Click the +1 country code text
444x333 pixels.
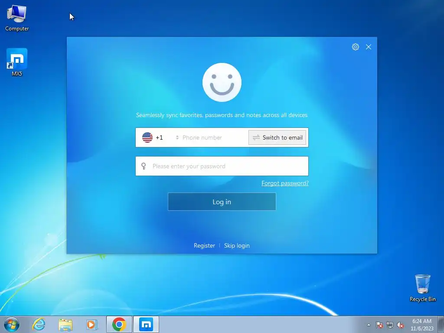point(159,137)
